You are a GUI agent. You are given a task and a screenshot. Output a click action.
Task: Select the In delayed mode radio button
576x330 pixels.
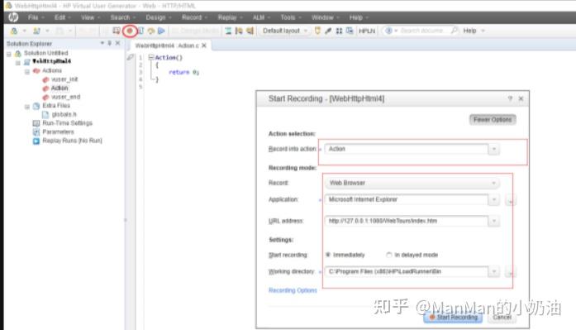coord(389,255)
